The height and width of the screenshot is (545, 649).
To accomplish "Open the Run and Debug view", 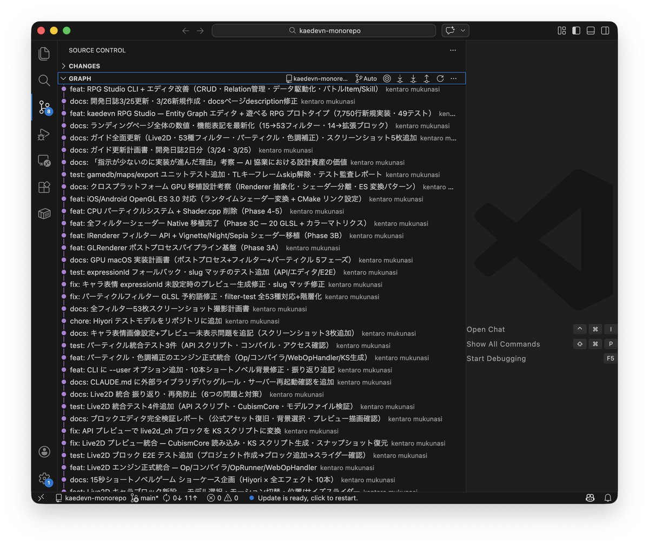I will tap(44, 135).
